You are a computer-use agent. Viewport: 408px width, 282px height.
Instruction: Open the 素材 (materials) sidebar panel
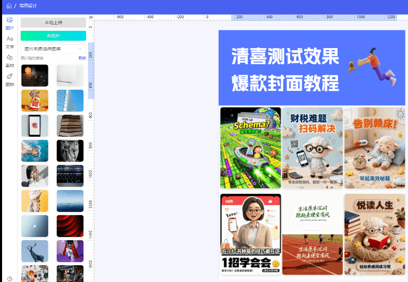click(9, 60)
